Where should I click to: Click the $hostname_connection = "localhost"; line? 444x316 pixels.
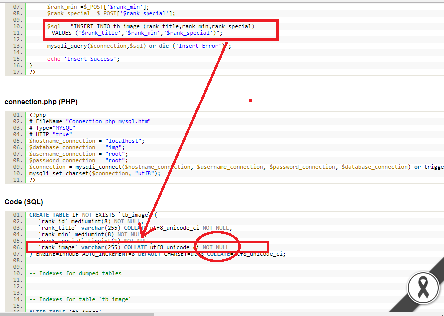[x=87, y=141]
